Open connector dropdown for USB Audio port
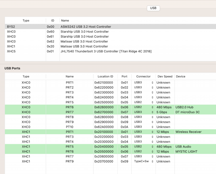The width and height of the screenshot is (216, 174). pyautogui.click(x=144, y=147)
